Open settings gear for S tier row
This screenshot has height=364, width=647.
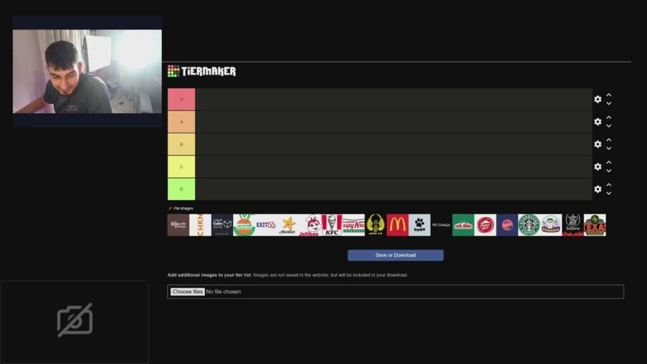point(598,99)
